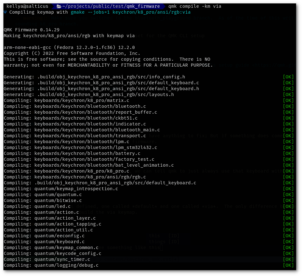302x276 pixels.
Task: Click the Compiling bluetooth/bluetooth.c line
Action: (75, 107)
